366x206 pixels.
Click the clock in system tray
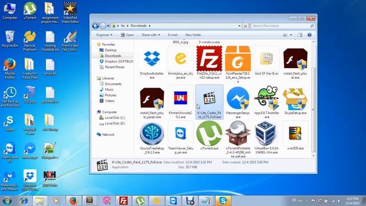pyautogui.click(x=352, y=201)
